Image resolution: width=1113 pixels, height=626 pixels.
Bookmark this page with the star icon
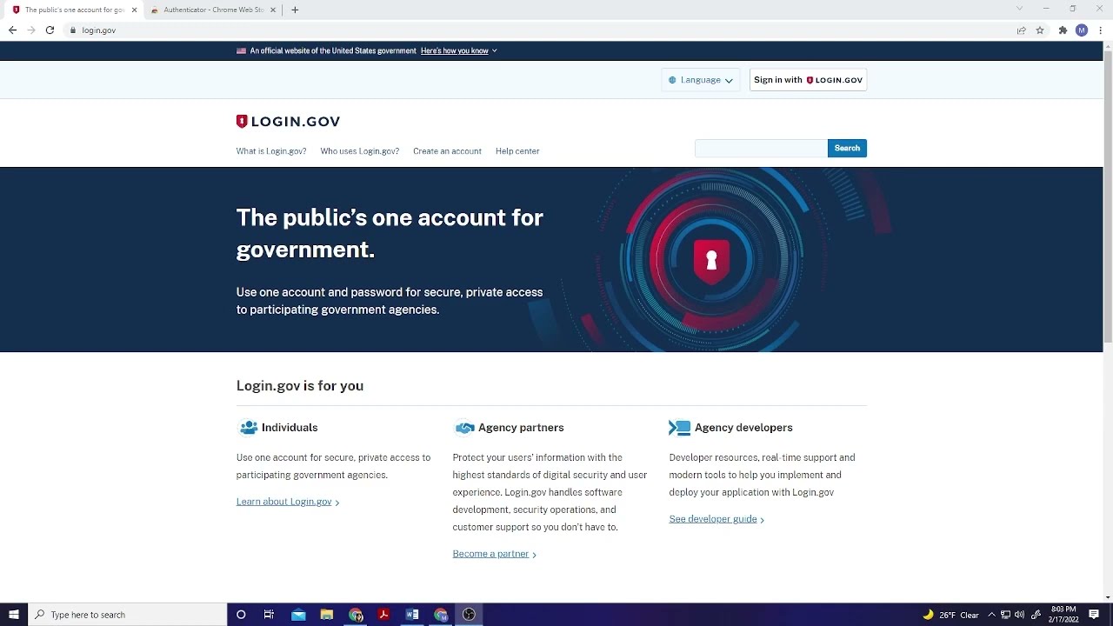click(x=1040, y=30)
